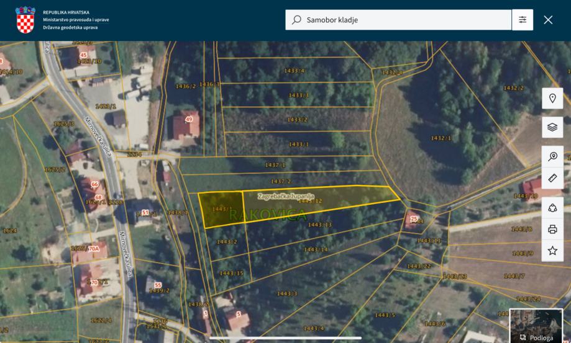The image size is (571, 343).
Task: Select highlighted parcel 1443/1
Action: 221,209
